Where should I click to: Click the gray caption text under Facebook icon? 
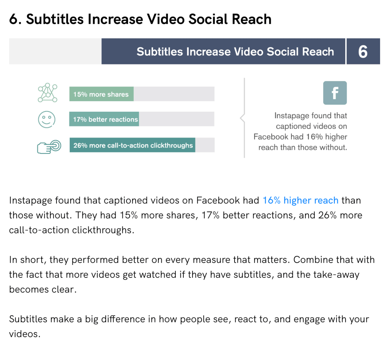300,132
